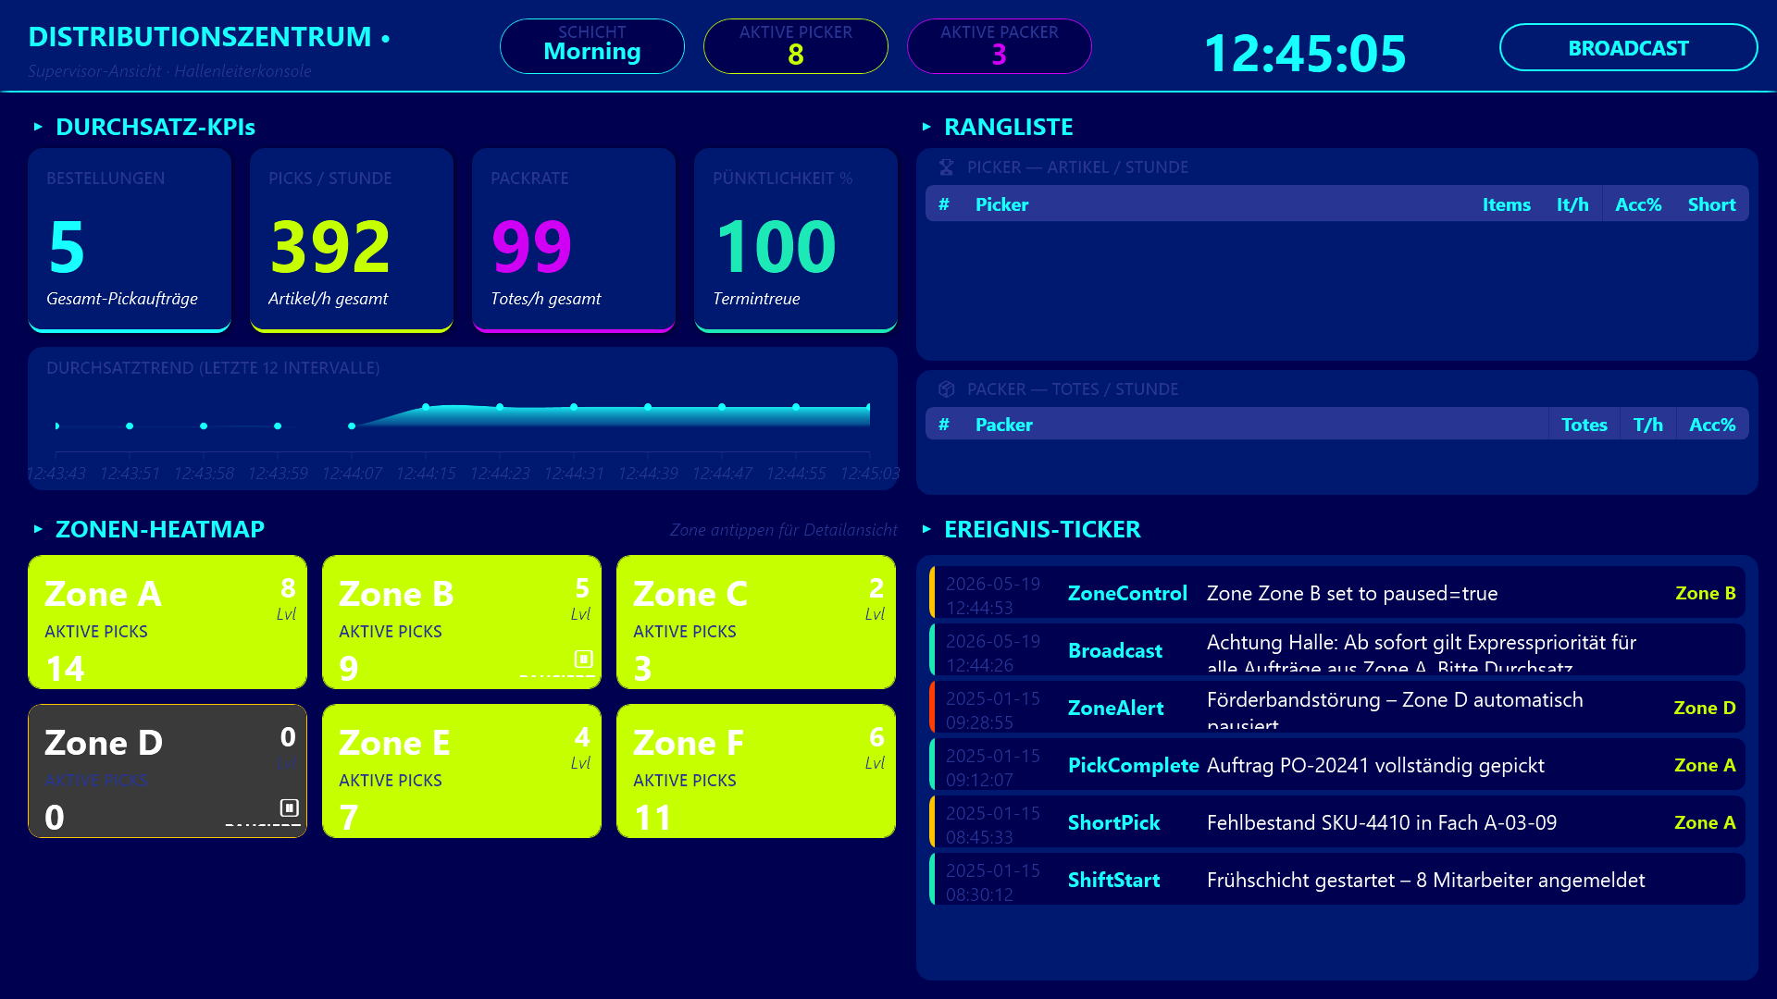Open the Broadcast button

(x=1628, y=47)
